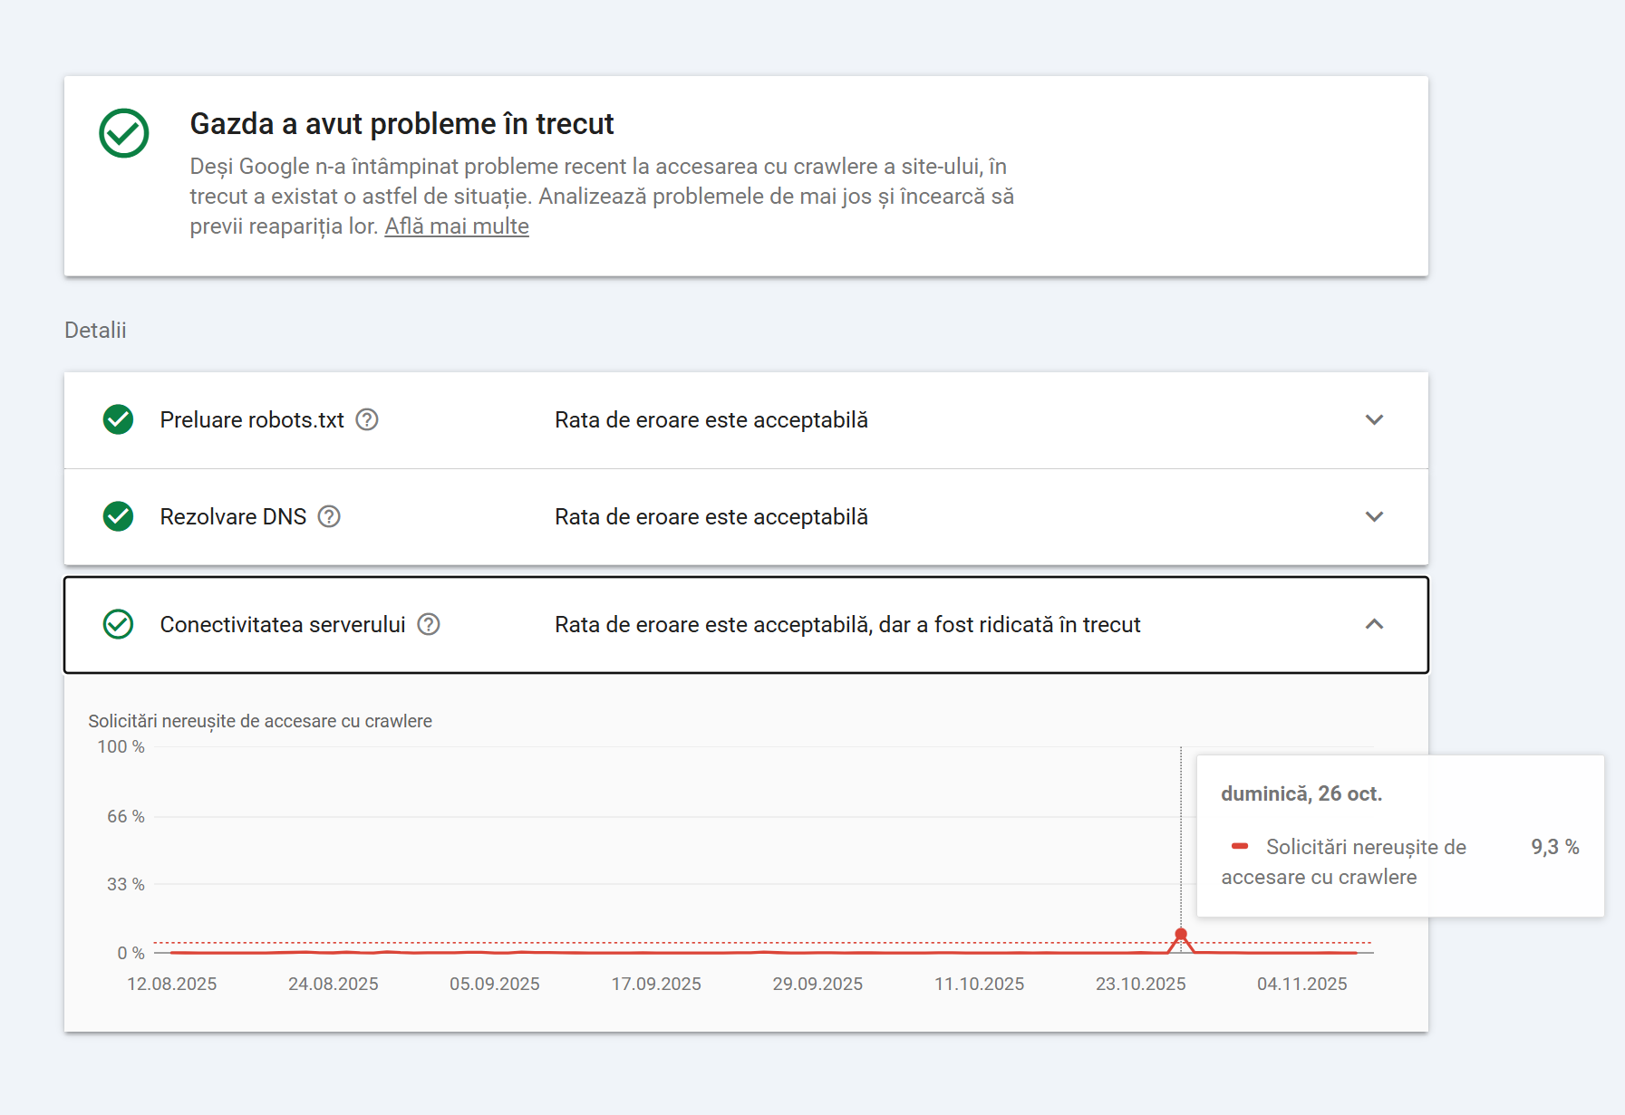This screenshot has height=1115, width=1625.
Task: Open the help icon for Rezolvare DNS
Action: tap(330, 516)
